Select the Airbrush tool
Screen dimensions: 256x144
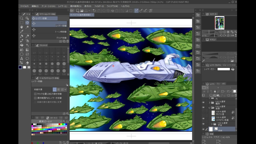click(27, 41)
